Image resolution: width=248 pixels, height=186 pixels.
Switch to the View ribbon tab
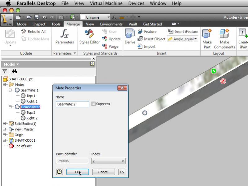[90, 24]
